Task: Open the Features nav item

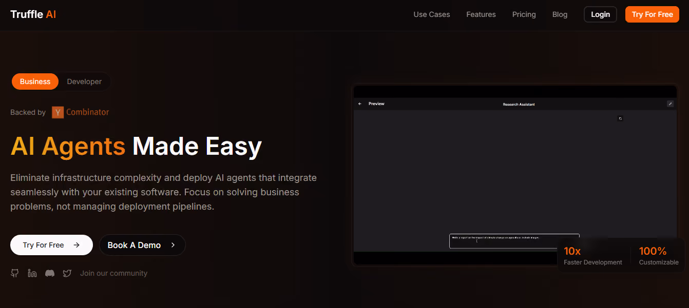Action: 481,14
